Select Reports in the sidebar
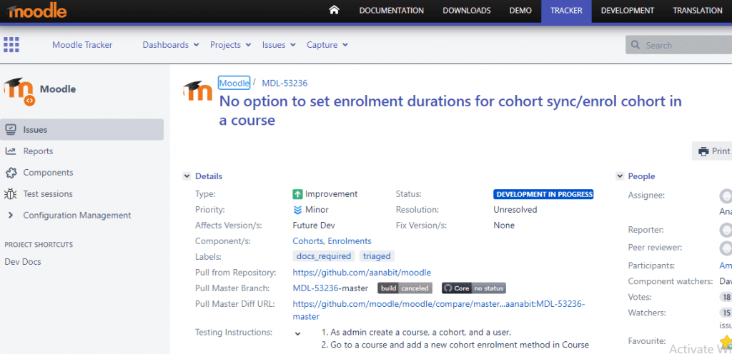The height and width of the screenshot is (354, 732). pos(82,151)
